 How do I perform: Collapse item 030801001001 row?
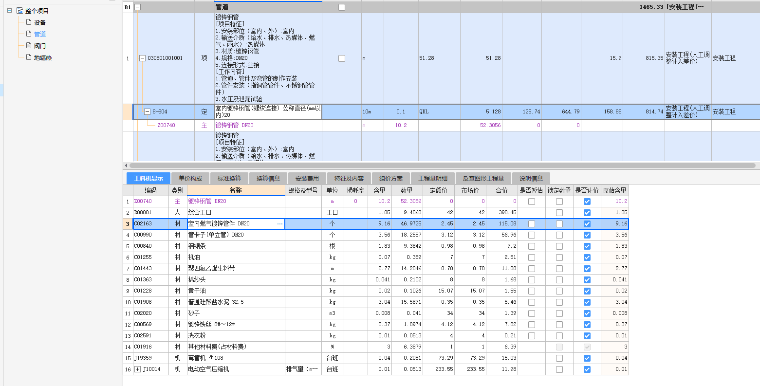(143, 58)
